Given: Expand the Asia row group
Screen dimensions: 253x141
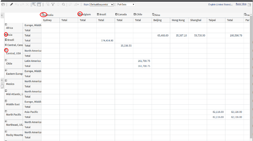Looking at the screenshot, I should tap(6, 34).
